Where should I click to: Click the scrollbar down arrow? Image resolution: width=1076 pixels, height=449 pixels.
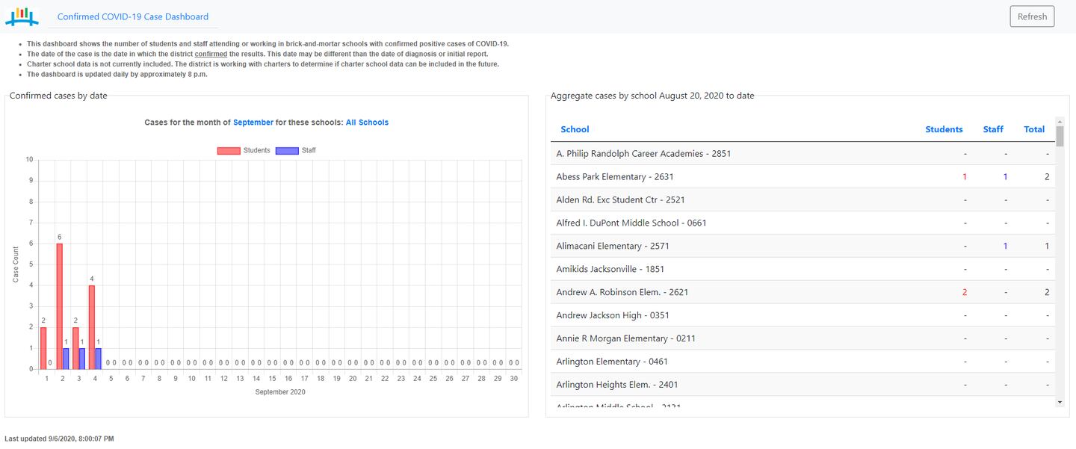[1060, 402]
